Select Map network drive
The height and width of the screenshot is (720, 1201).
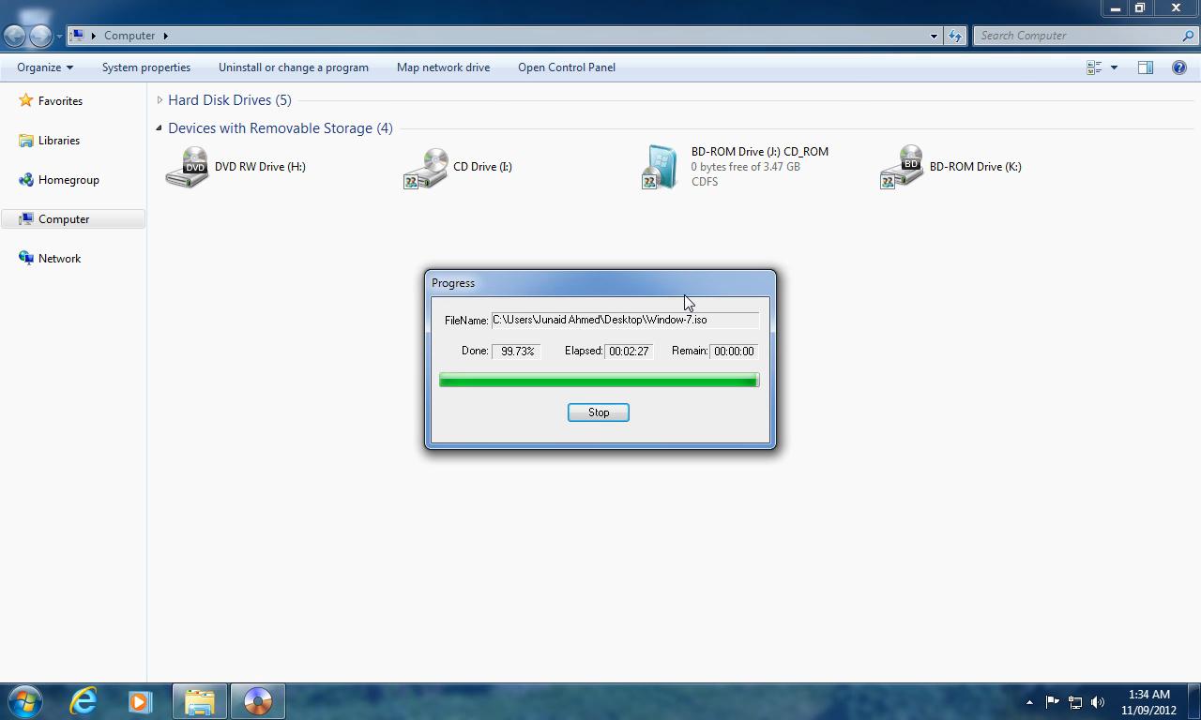442,67
